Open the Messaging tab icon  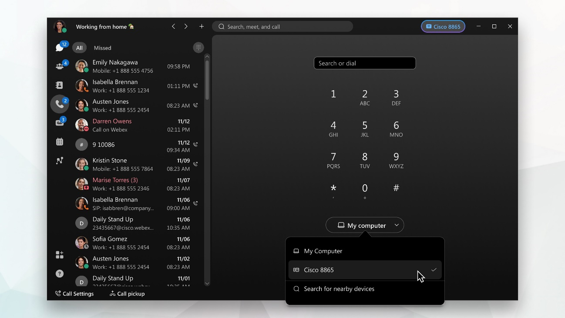tap(60, 47)
